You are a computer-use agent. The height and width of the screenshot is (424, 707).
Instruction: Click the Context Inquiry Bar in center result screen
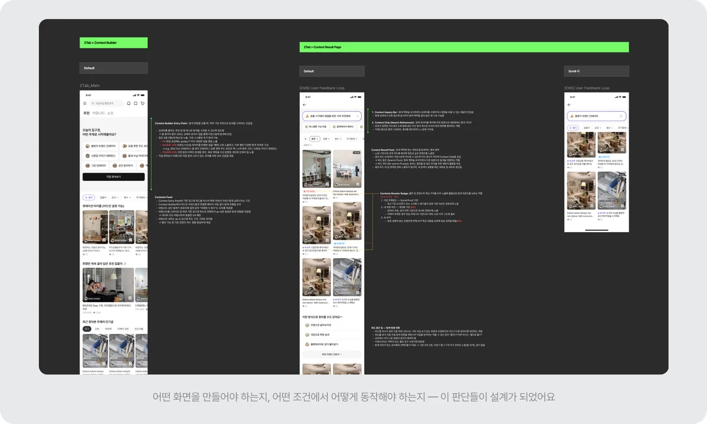tap(332, 116)
